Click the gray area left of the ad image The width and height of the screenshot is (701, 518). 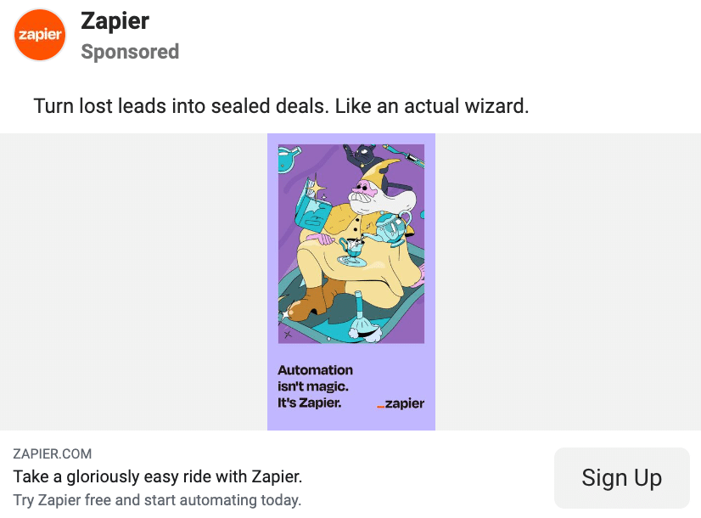coord(134,282)
